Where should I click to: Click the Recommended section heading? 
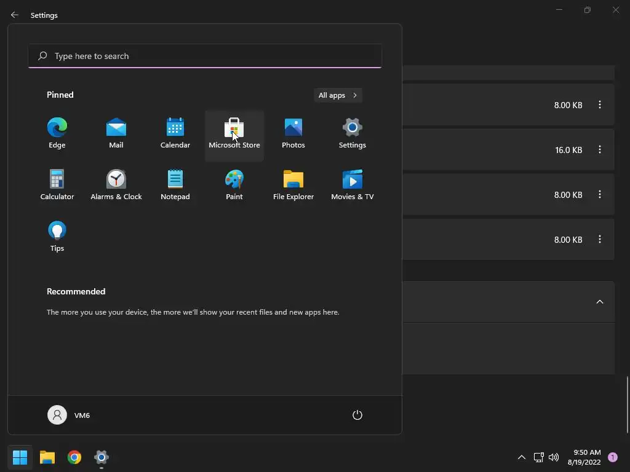[76, 291]
